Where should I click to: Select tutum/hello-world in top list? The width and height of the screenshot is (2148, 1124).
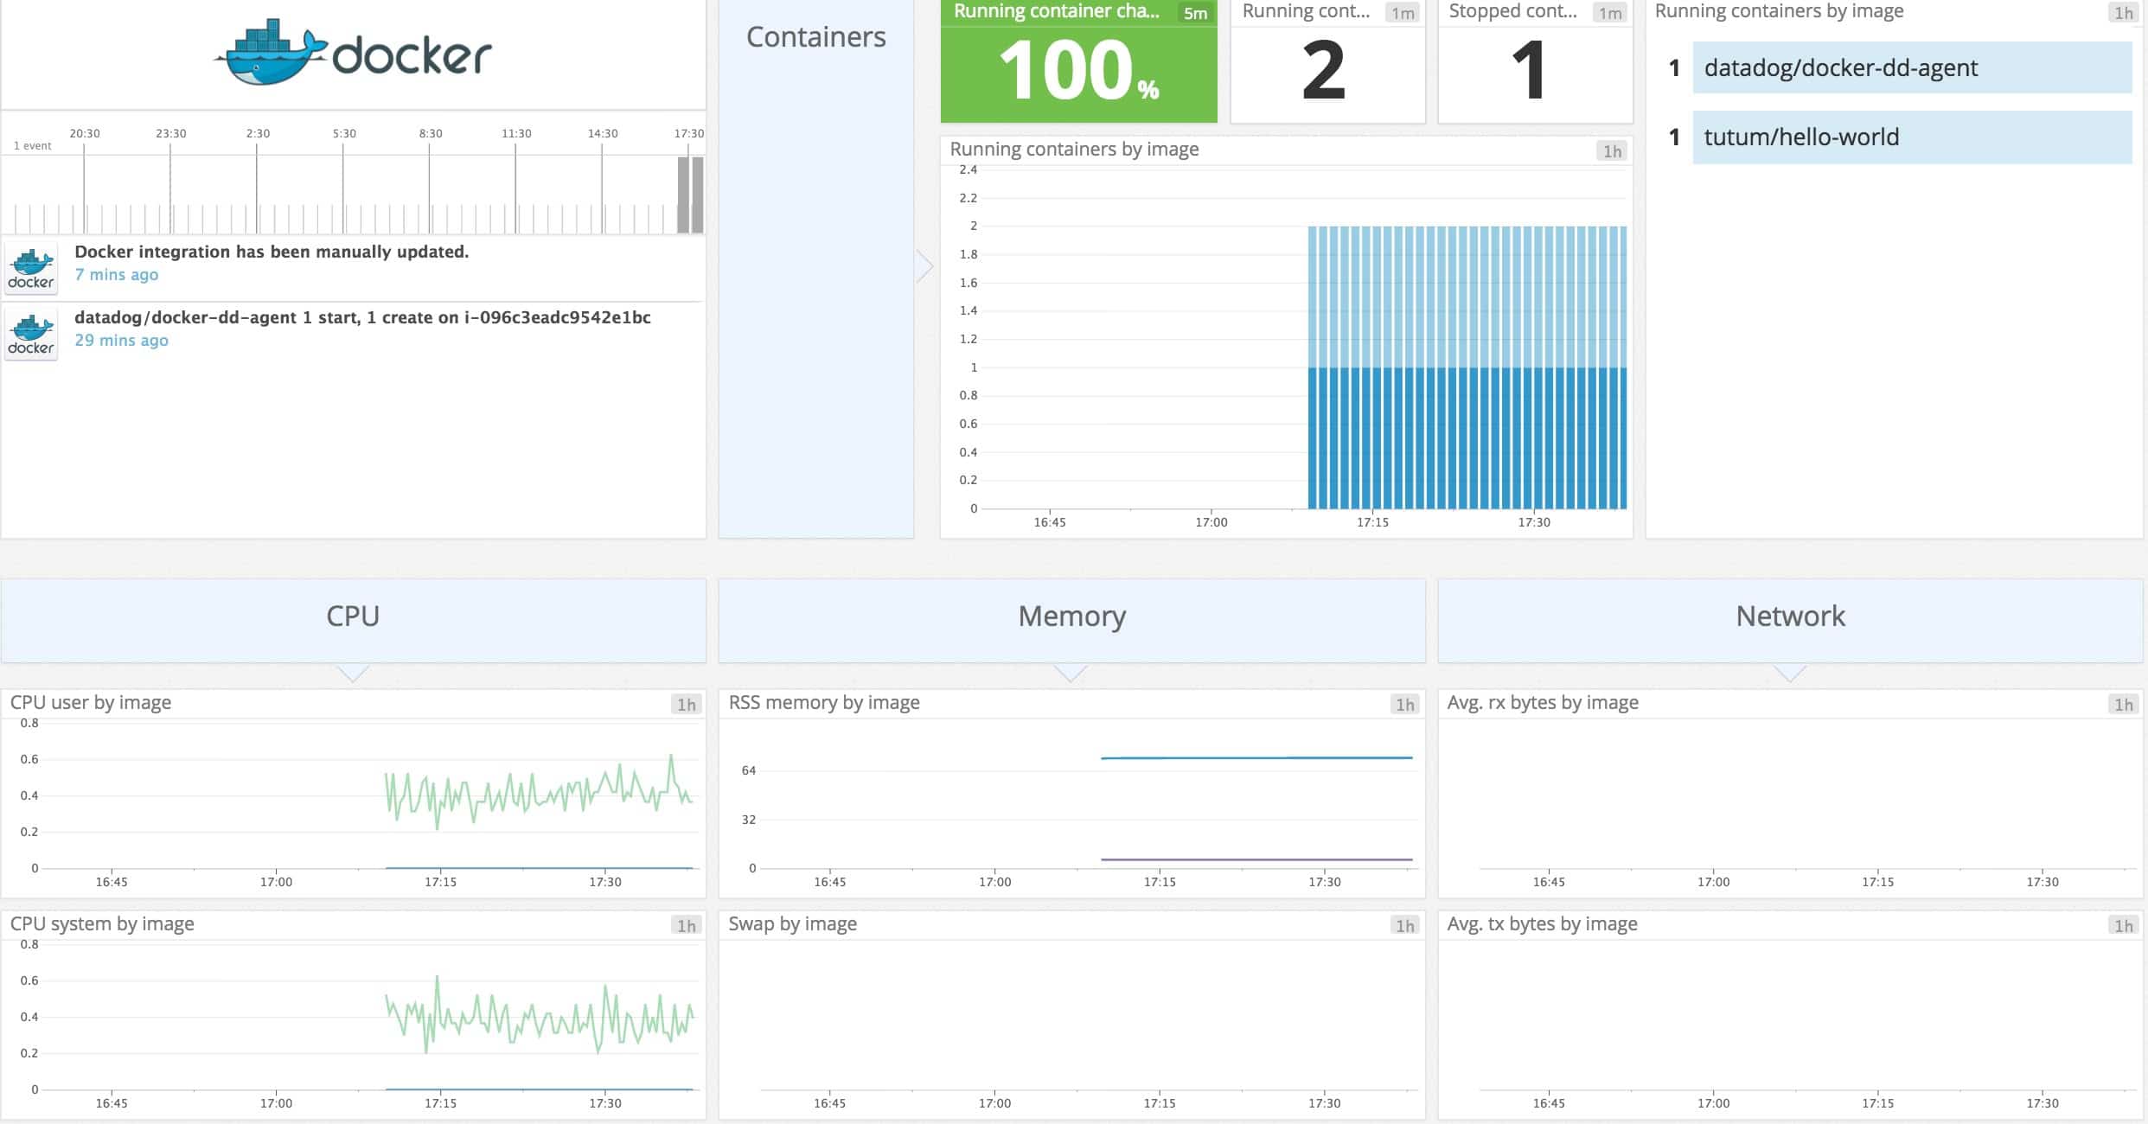point(1912,137)
